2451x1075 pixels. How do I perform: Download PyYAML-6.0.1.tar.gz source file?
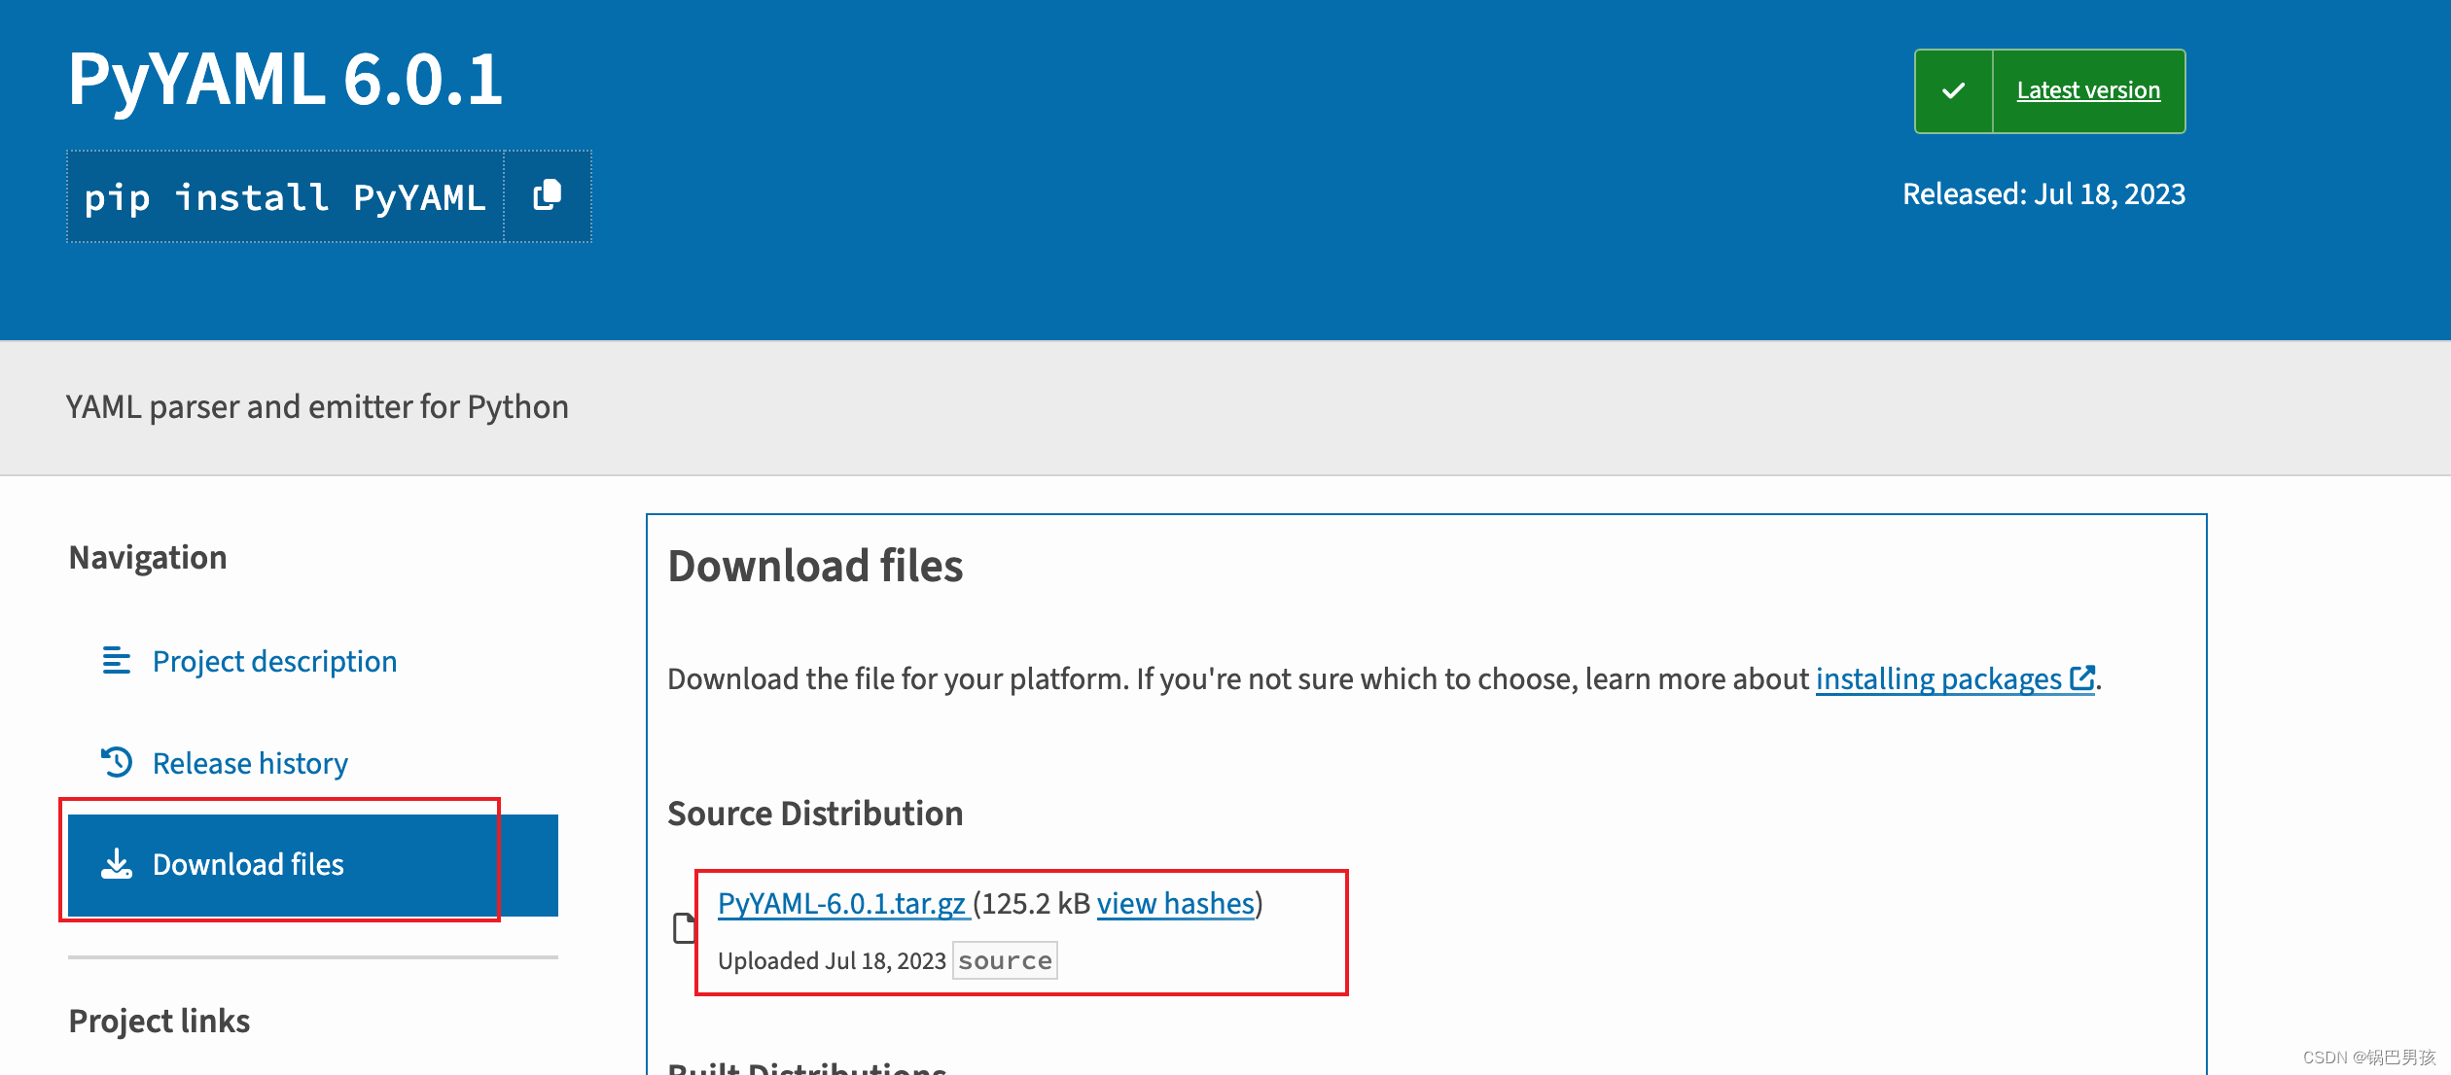(841, 903)
